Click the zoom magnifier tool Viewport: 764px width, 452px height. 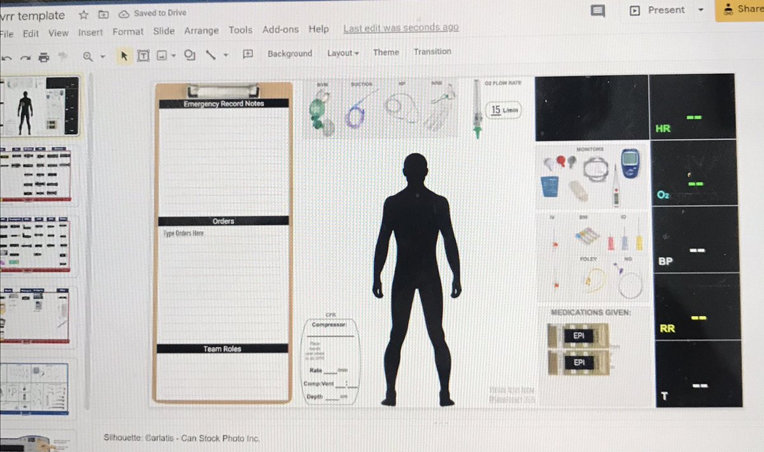[x=88, y=57]
